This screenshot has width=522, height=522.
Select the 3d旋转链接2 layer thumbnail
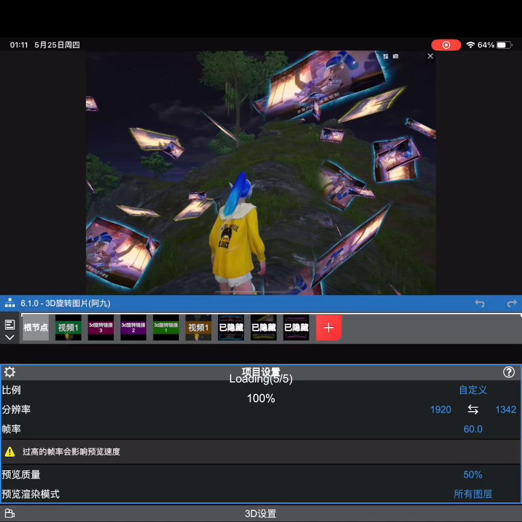[133, 327]
